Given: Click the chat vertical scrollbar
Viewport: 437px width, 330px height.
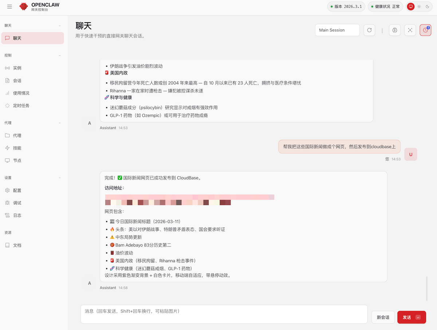Looking at the screenshot, I should pyautogui.click(x=427, y=288).
